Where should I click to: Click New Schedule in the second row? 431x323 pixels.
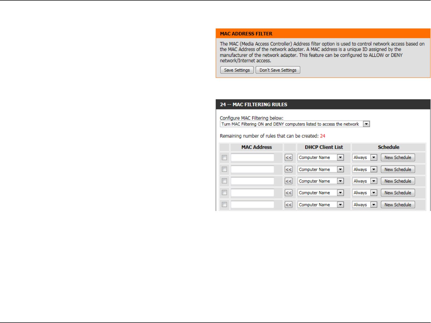coord(398,169)
